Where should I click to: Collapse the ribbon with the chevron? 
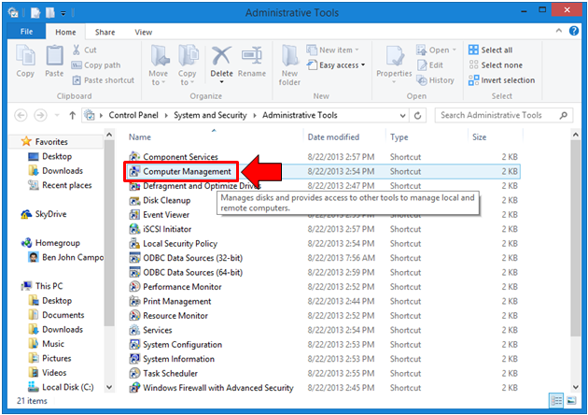click(x=559, y=31)
